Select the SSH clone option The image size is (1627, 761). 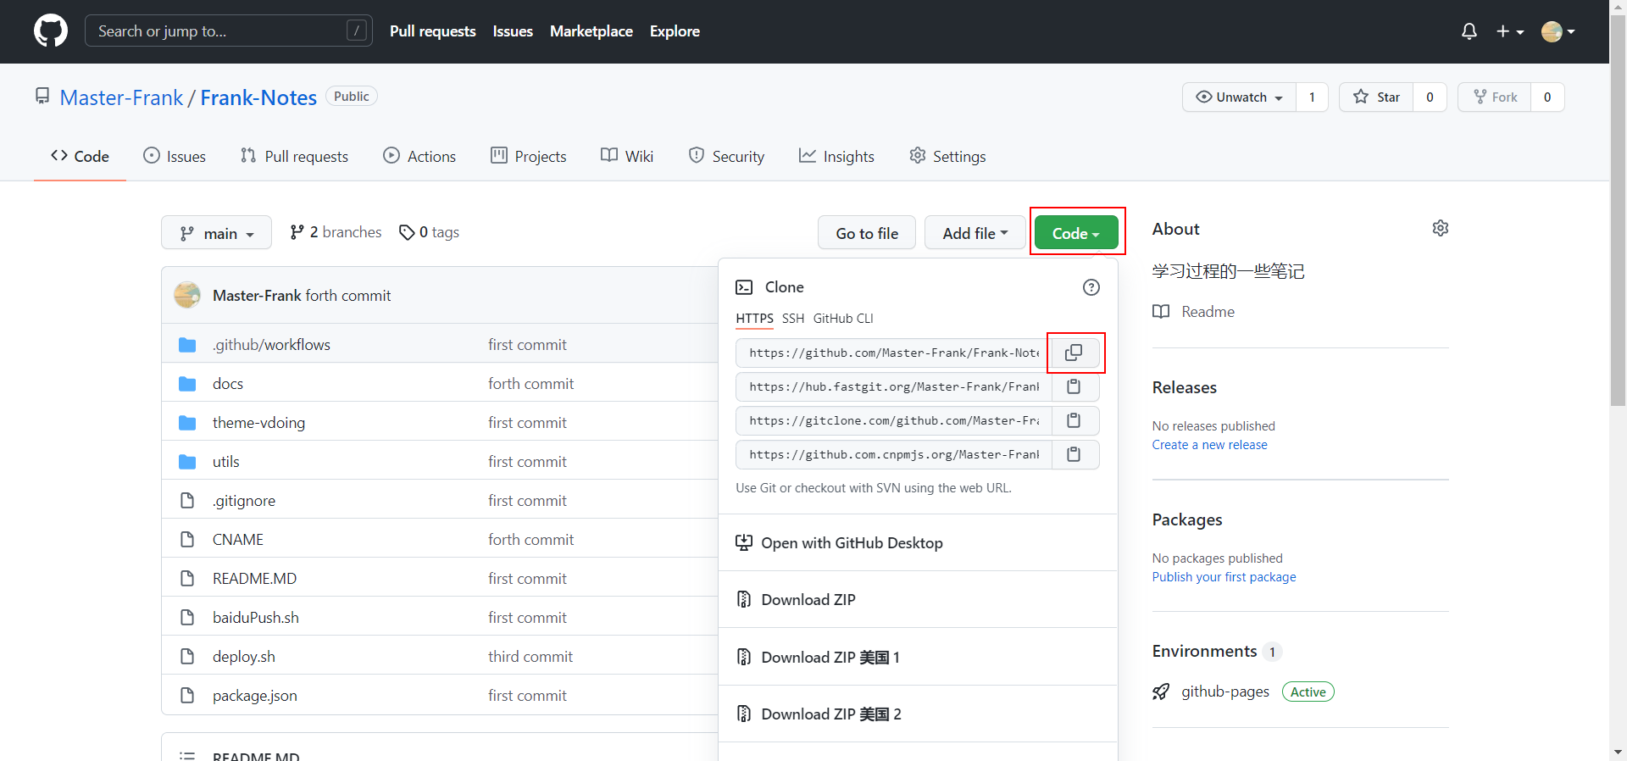(x=793, y=319)
